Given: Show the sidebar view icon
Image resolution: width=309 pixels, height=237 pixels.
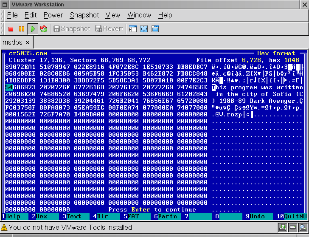Looking at the screenshot, I should coord(132,29).
